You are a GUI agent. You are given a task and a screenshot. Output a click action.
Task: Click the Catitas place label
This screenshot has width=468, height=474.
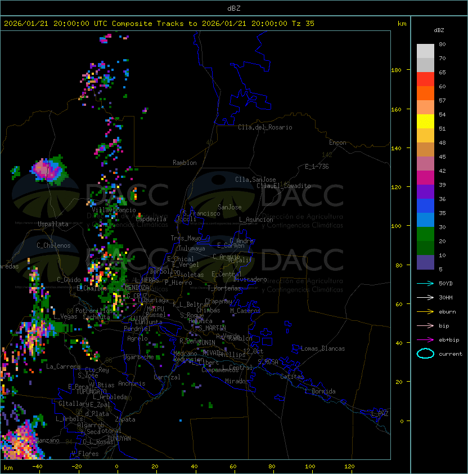click(292, 377)
